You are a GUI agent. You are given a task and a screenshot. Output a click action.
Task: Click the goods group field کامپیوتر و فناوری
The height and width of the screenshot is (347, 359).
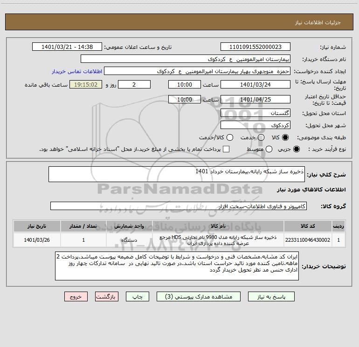179,206
